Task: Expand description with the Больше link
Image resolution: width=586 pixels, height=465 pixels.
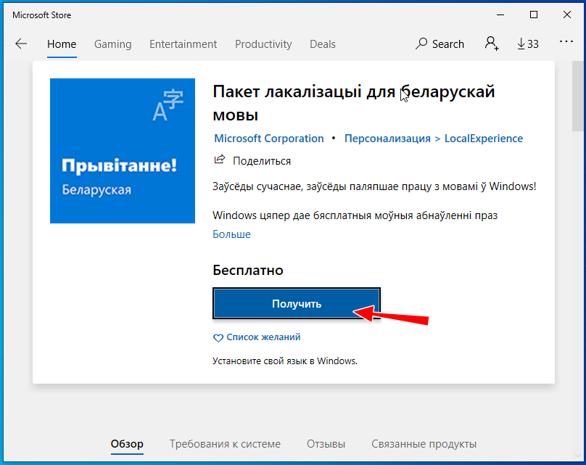Action: tap(231, 234)
